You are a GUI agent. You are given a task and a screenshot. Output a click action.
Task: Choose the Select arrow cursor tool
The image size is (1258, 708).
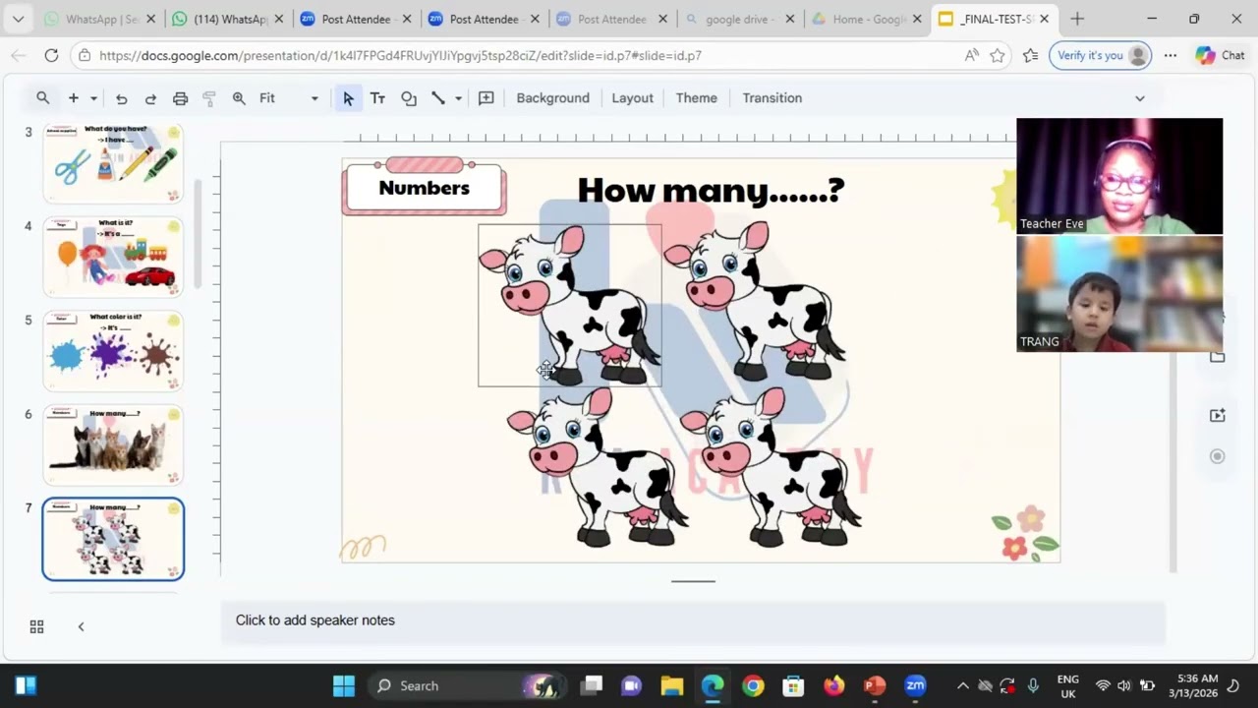click(348, 98)
